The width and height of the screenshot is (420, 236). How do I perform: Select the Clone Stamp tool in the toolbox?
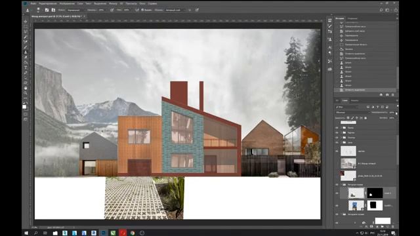(26, 52)
